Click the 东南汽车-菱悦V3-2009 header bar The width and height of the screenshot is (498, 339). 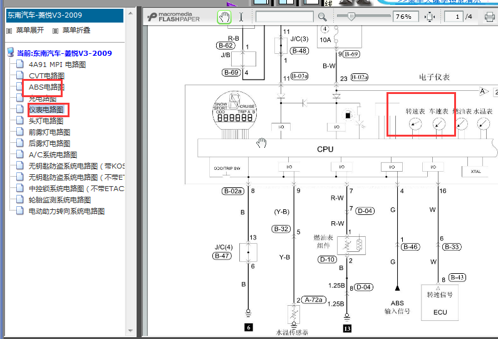(65, 15)
